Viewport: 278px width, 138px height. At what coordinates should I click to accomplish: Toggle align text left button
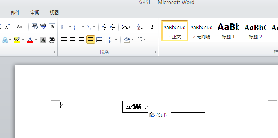64,40
